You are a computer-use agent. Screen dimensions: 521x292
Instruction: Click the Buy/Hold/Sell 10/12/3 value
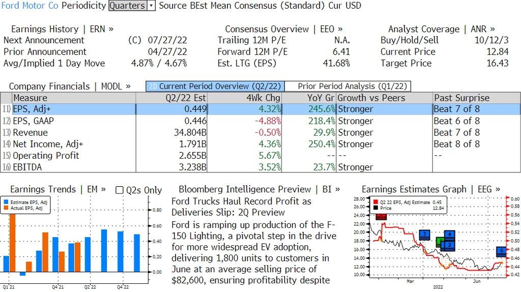pos(491,40)
